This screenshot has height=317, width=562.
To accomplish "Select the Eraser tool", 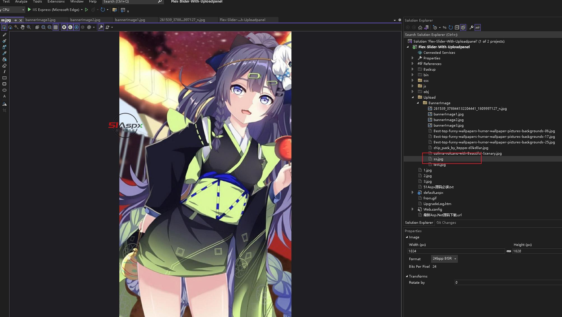I will point(4,66).
